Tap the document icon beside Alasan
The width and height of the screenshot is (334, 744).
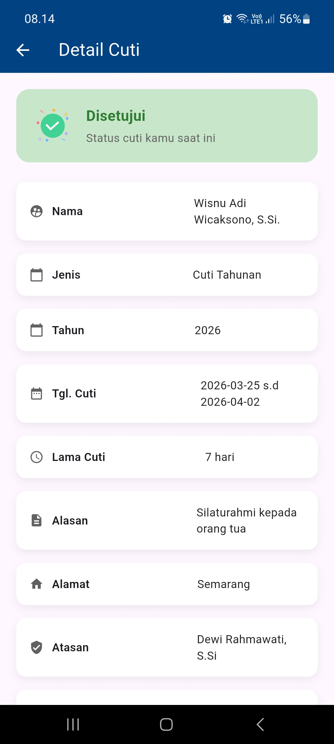(36, 520)
